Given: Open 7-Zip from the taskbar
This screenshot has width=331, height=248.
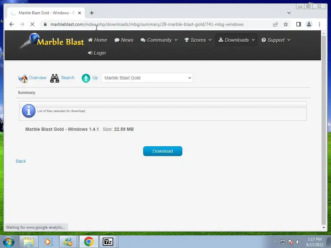Looking at the screenshot, I should click(x=108, y=242).
